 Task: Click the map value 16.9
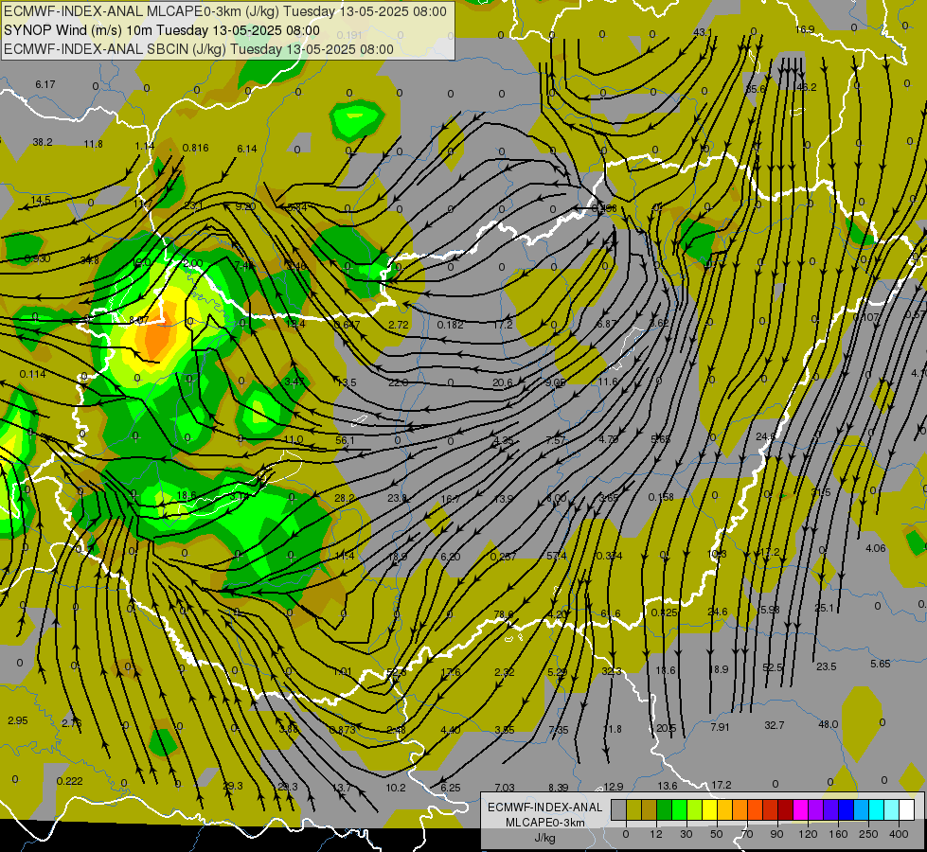(x=805, y=29)
